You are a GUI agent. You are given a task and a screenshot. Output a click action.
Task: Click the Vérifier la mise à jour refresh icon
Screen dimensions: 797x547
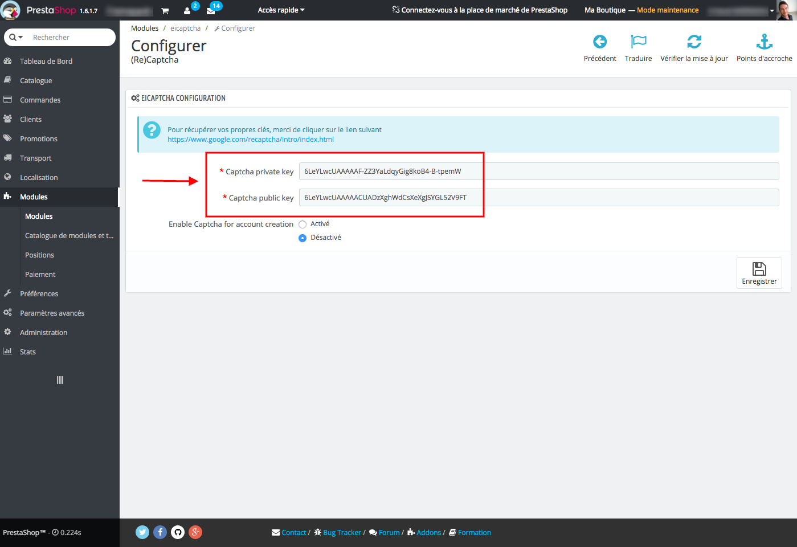tap(694, 42)
